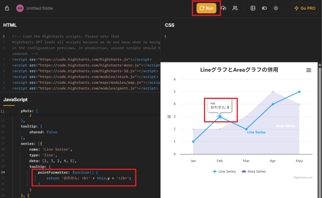Open the chart hamburger context menu
Screen dimensions: 322x198
tap(308, 70)
